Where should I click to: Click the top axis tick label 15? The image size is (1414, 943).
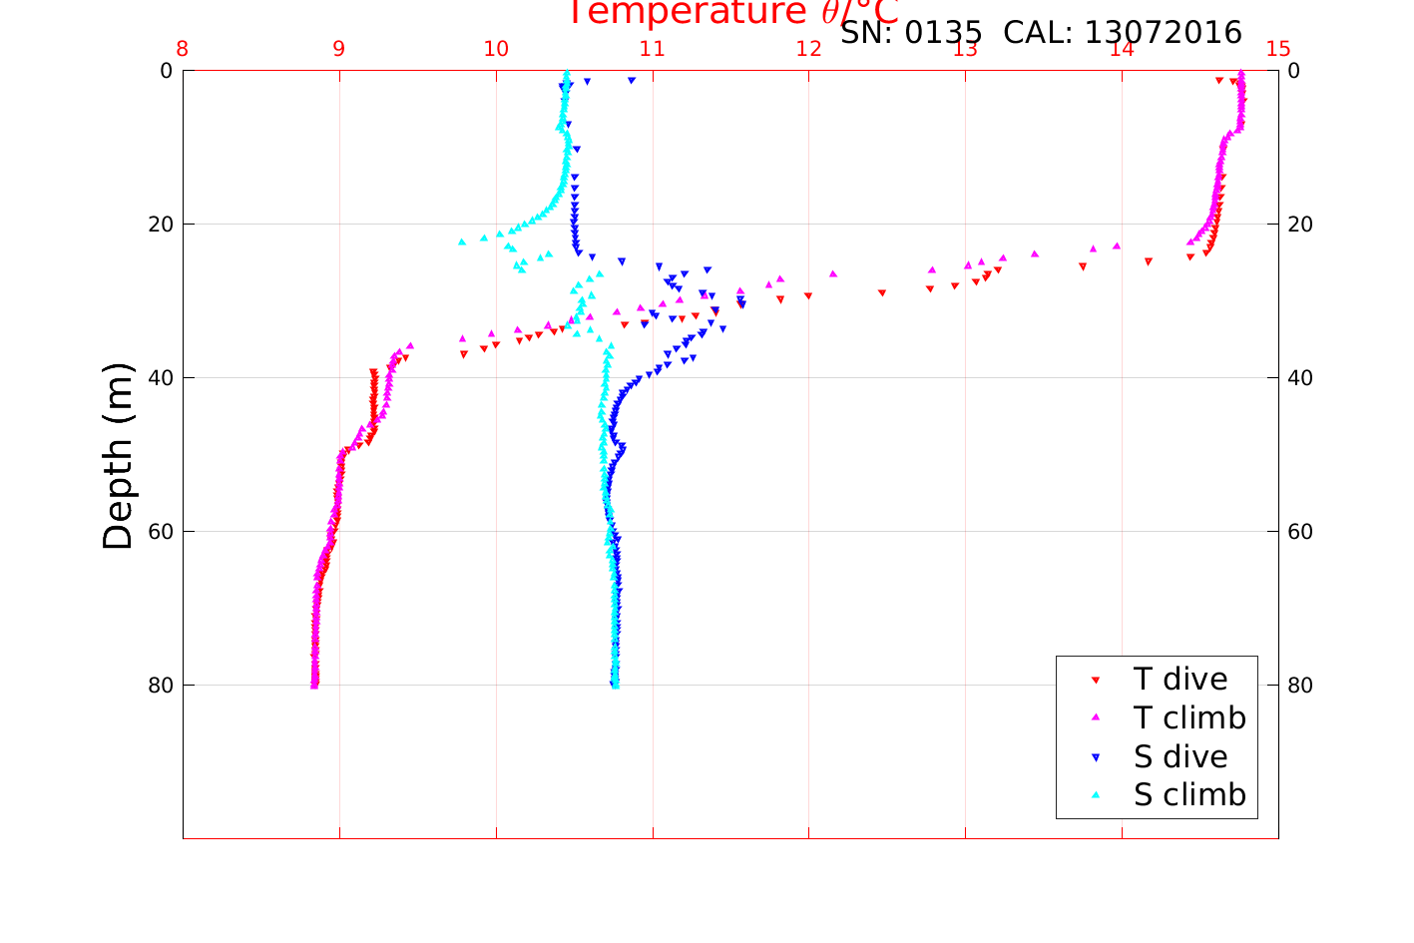pyautogui.click(x=1277, y=49)
